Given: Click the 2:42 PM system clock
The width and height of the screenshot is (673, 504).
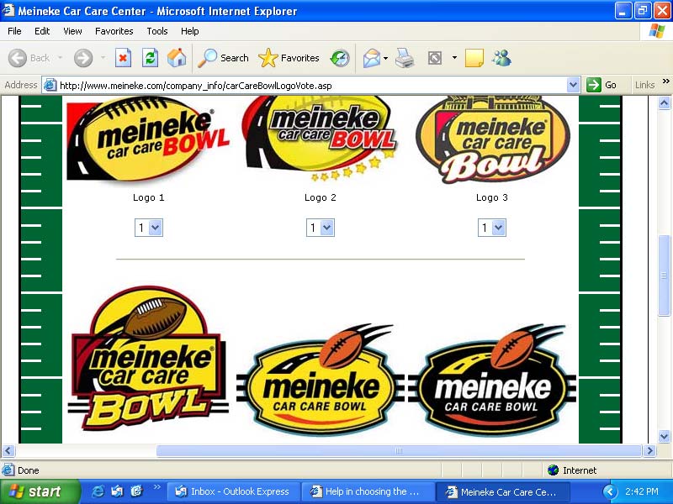Looking at the screenshot, I should 642,491.
